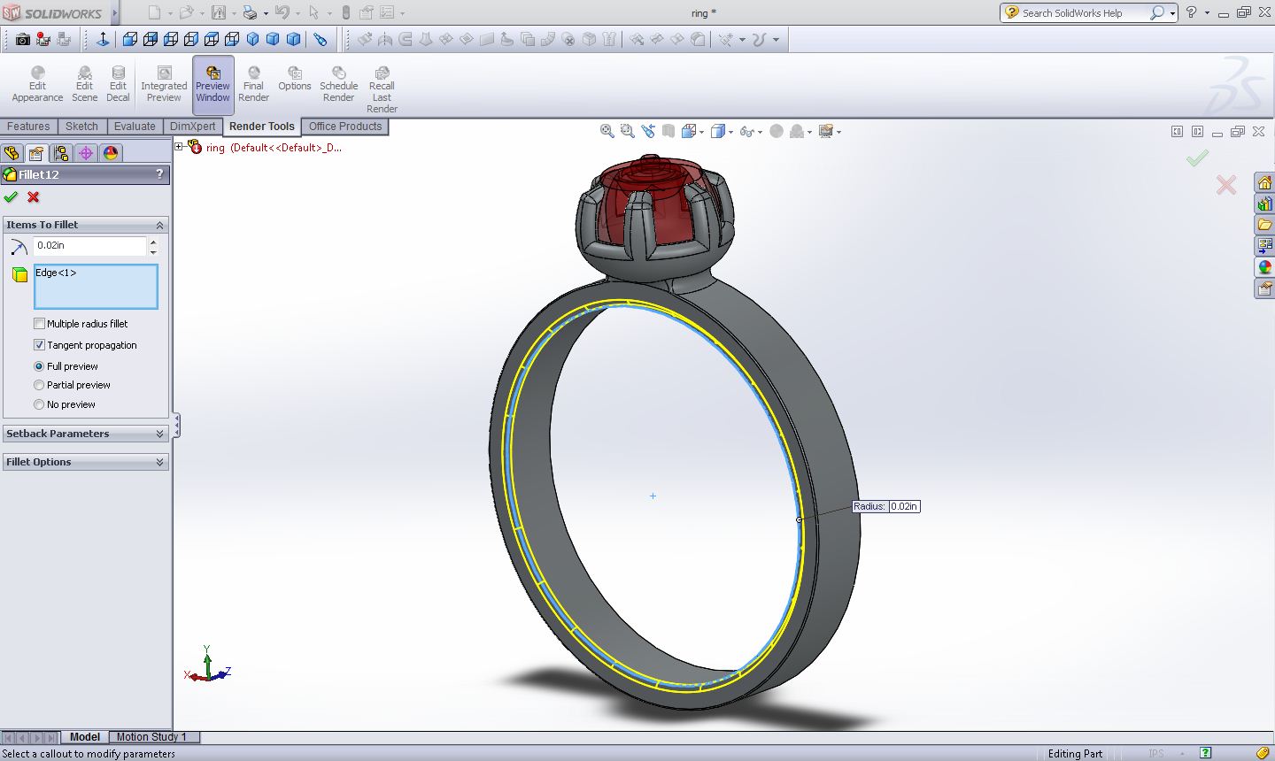1275x761 pixels.
Task: Open Schedule Render dialog
Action: tap(338, 85)
